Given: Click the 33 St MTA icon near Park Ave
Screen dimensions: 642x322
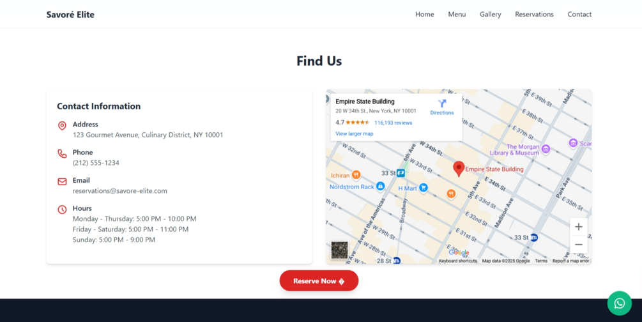Looking at the screenshot, I should pyautogui.click(x=533, y=237).
